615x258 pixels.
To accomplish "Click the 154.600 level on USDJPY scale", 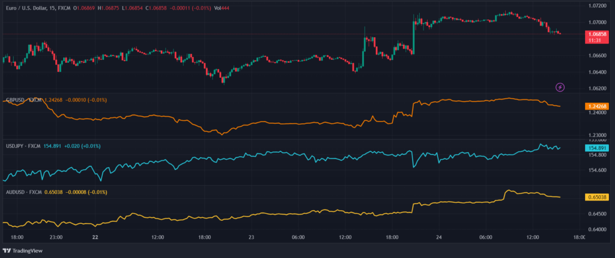I will (597, 171).
